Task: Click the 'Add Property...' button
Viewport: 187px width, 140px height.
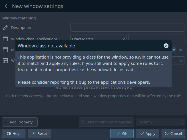Action: tap(20, 122)
